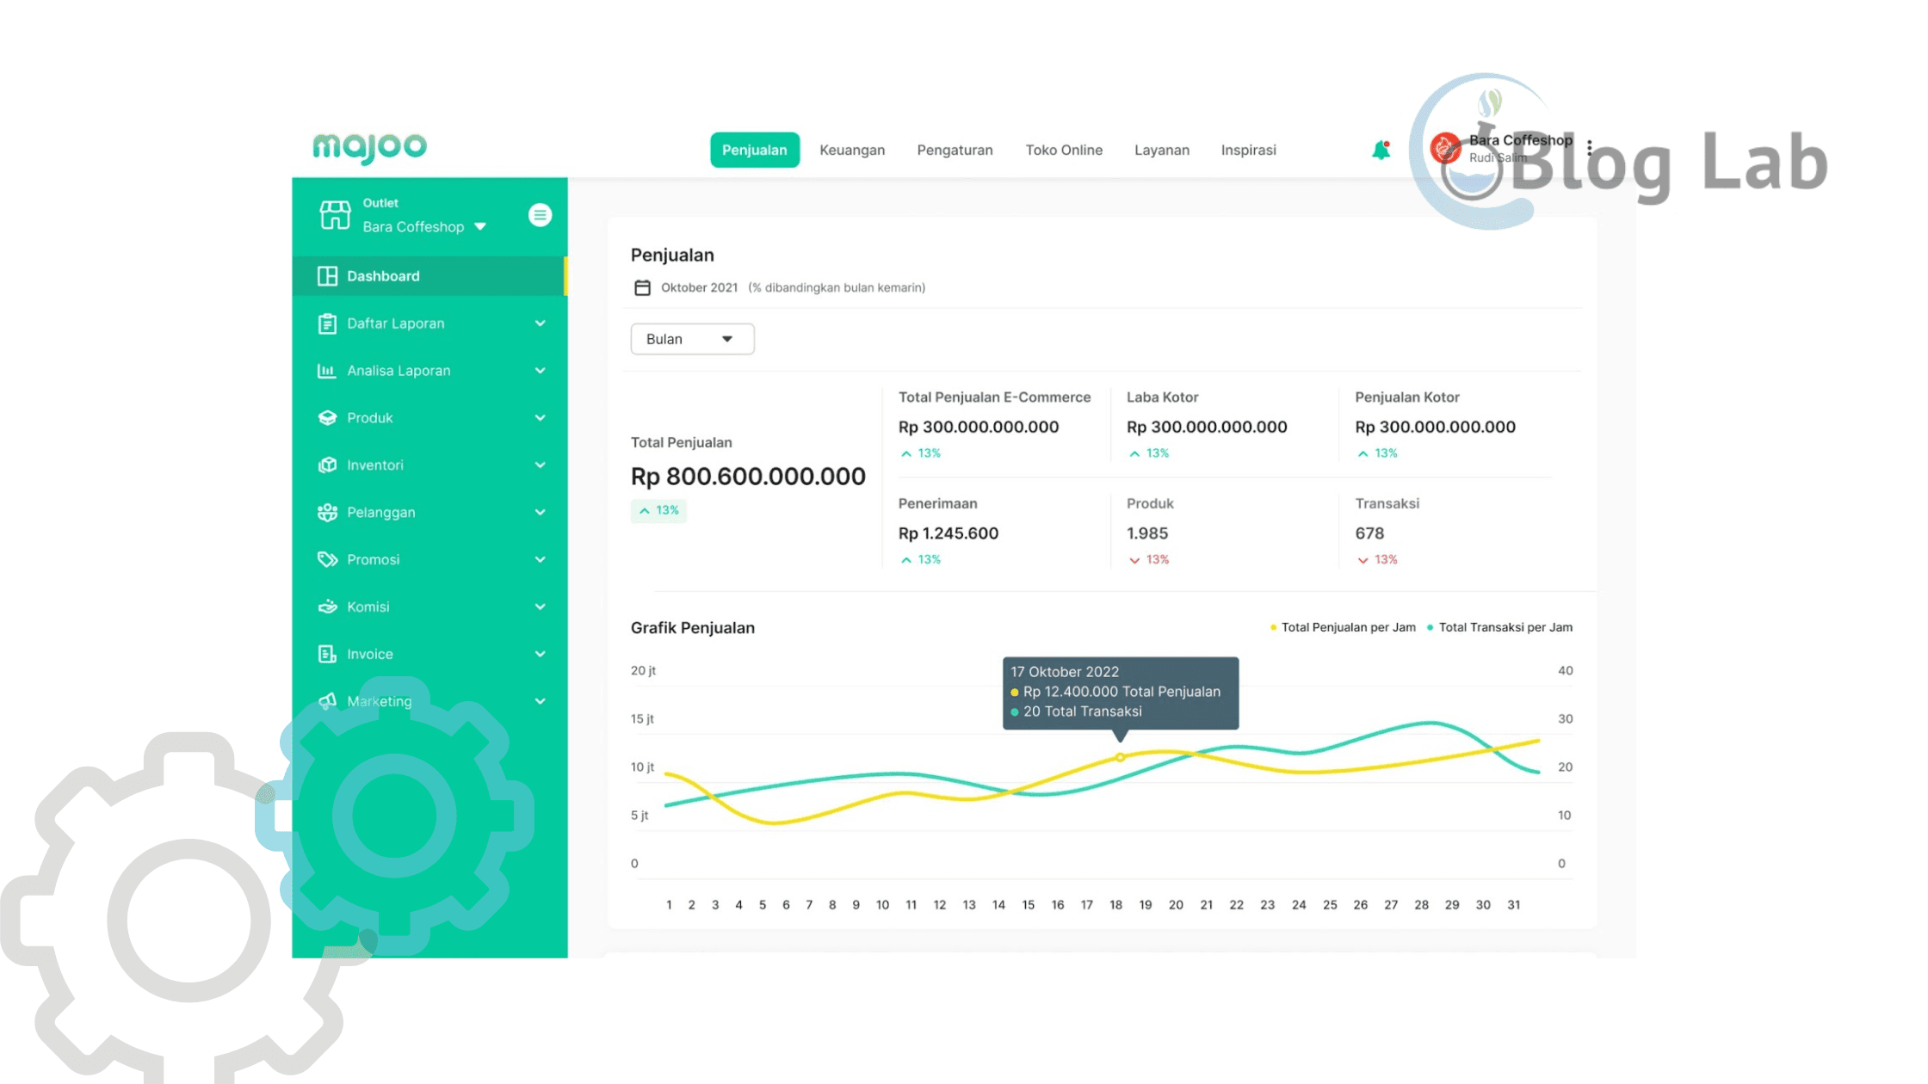Click the Produk count 1.985
1928x1084 pixels.
click(x=1146, y=533)
